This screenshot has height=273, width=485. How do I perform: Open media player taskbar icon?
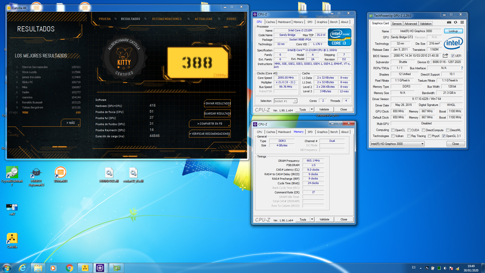click(x=53, y=268)
